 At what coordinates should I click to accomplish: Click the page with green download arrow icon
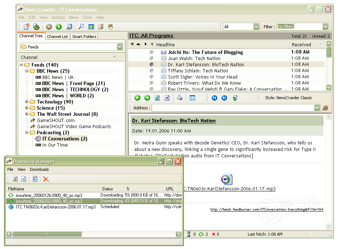coord(235,98)
